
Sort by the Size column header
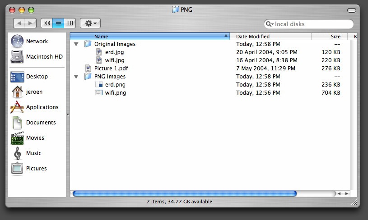pyautogui.click(x=329, y=37)
